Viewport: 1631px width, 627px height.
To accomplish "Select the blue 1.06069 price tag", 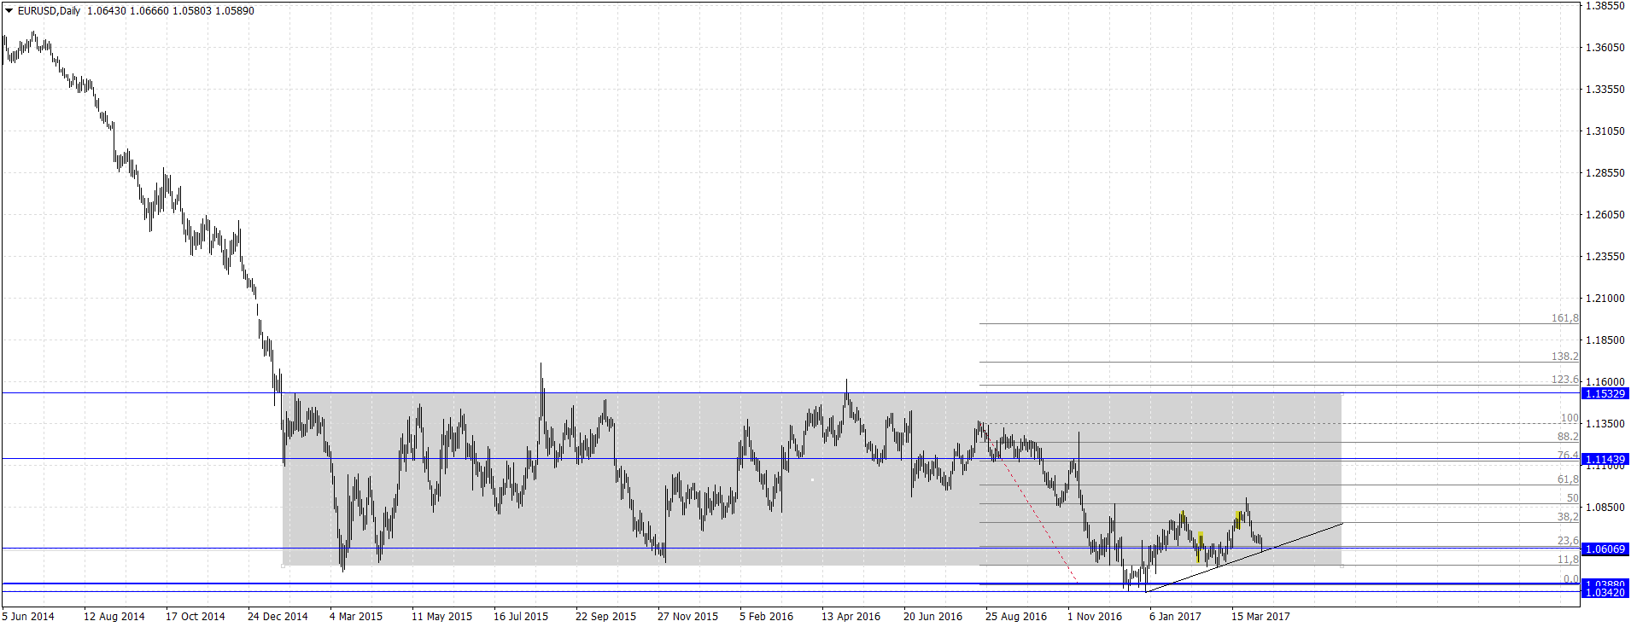I will (1605, 549).
